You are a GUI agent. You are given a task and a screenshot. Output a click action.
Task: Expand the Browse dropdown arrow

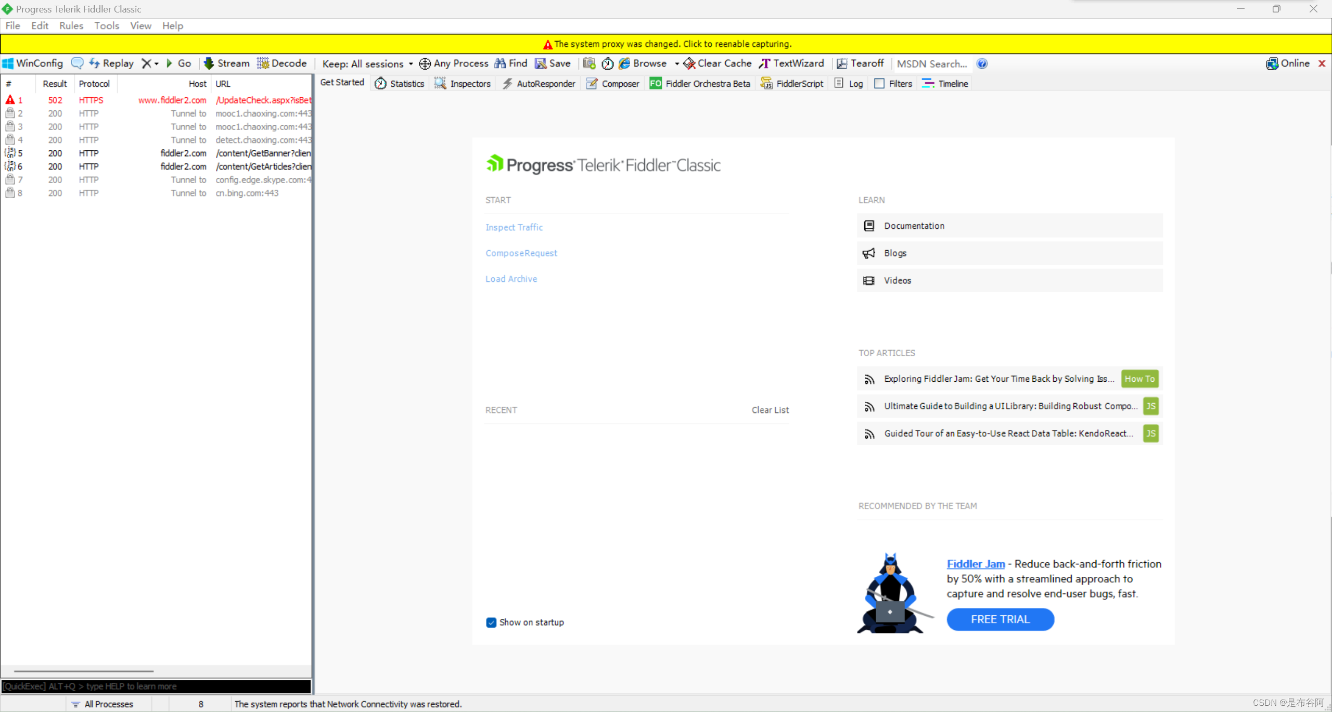pyautogui.click(x=676, y=64)
